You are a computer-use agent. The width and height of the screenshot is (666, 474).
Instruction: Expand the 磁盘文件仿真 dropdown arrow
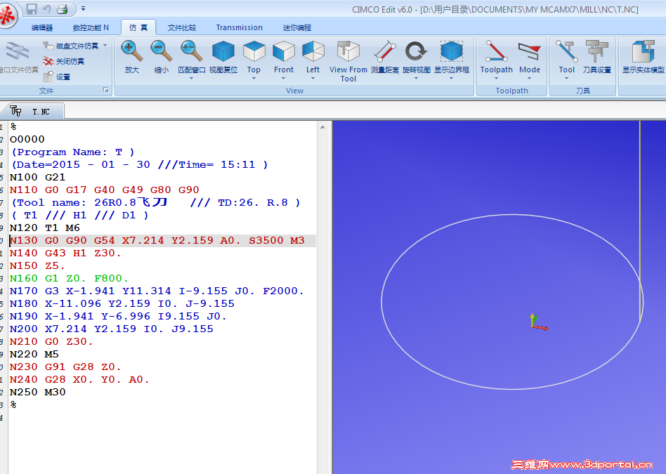[105, 46]
